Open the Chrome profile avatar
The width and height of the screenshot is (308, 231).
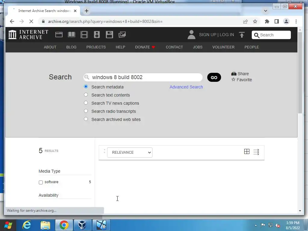point(286,21)
